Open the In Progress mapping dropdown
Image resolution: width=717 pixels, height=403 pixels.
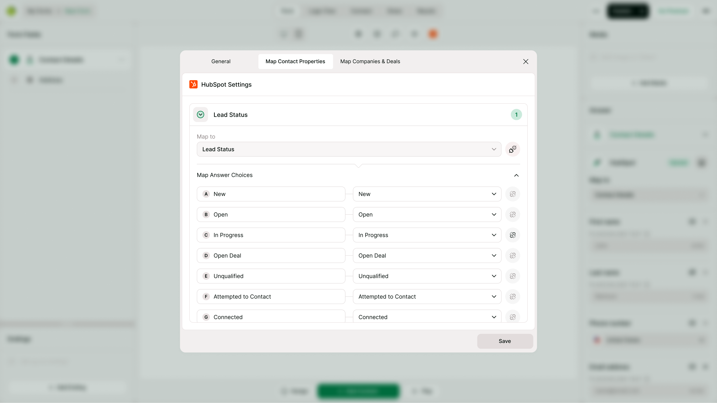[427, 235]
